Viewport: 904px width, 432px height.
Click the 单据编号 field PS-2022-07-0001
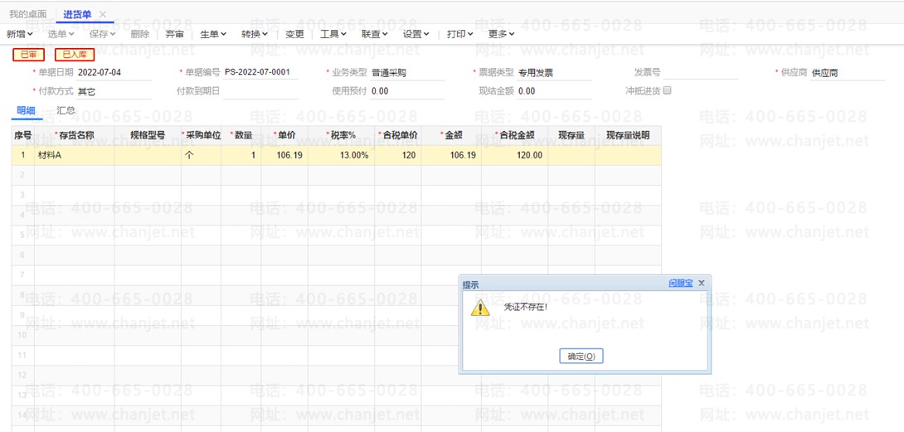260,73
